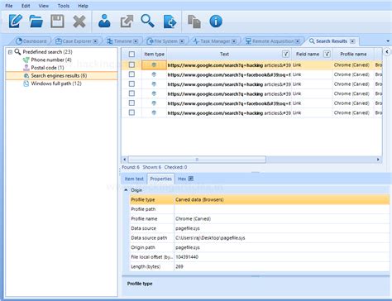Open the Edit menu
The height and width of the screenshot is (301, 392).
pyautogui.click(x=26, y=6)
